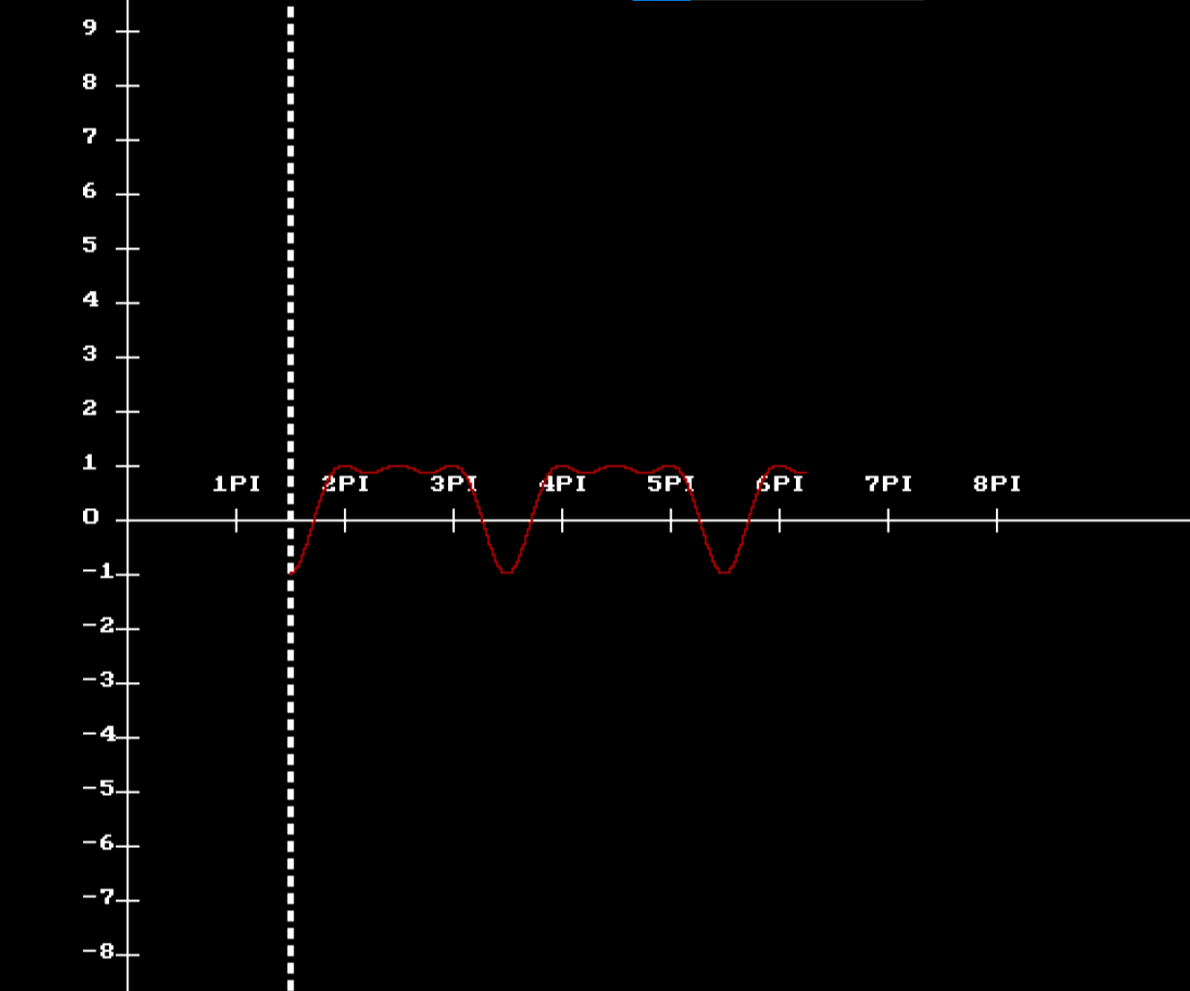Click the y-axis label -4
The image size is (1190, 991).
pos(98,733)
